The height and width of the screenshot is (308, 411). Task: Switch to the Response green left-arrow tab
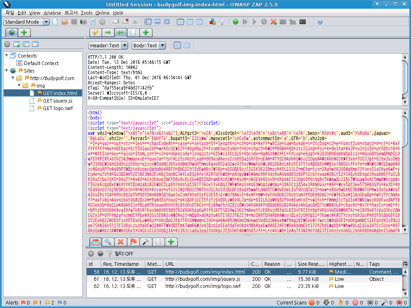[121, 32]
